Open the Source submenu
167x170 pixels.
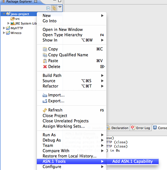(x=71, y=81)
